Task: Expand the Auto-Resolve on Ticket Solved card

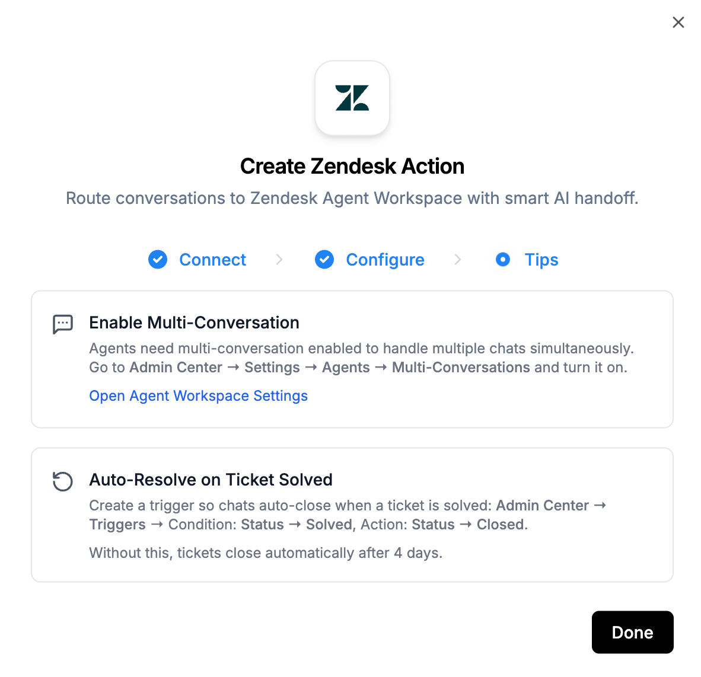Action: 211,480
